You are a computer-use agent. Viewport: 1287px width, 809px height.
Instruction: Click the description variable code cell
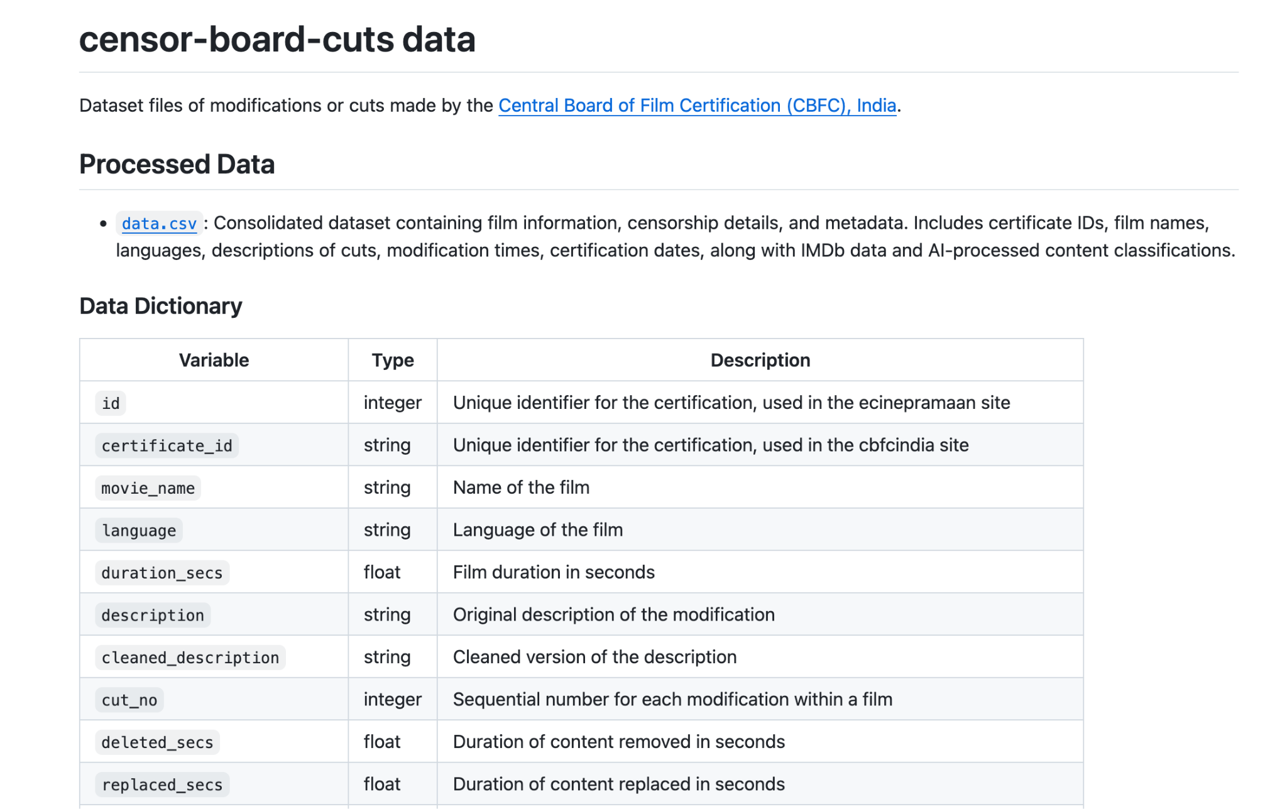tap(153, 616)
